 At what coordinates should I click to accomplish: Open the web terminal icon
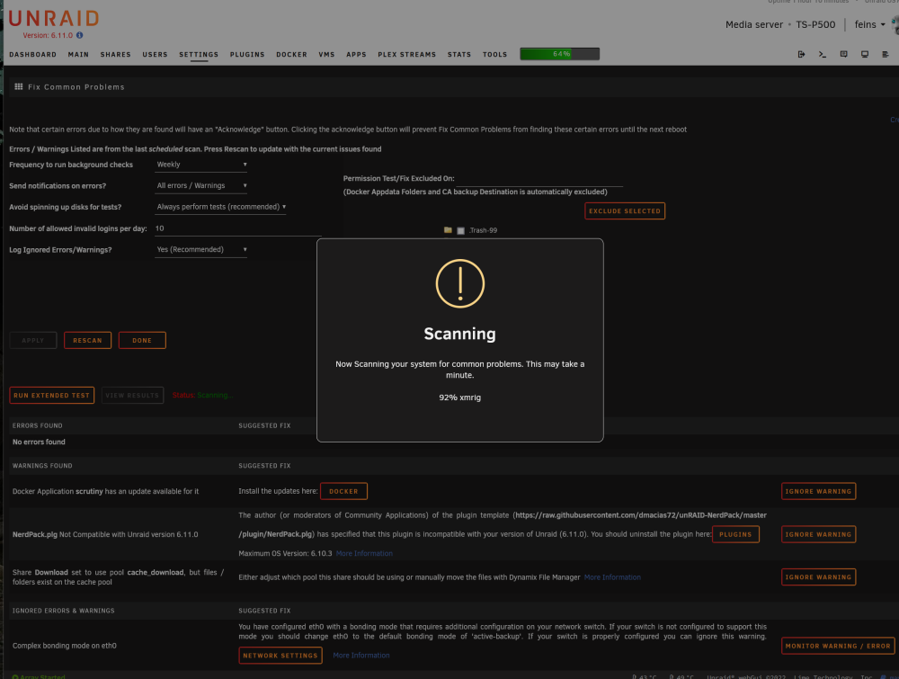click(x=823, y=55)
